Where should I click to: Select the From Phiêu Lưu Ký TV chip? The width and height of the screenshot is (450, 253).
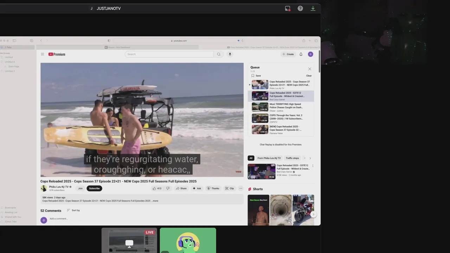[x=269, y=158]
